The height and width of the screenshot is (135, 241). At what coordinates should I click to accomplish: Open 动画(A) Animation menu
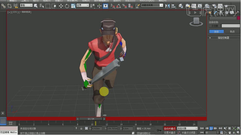86,1
